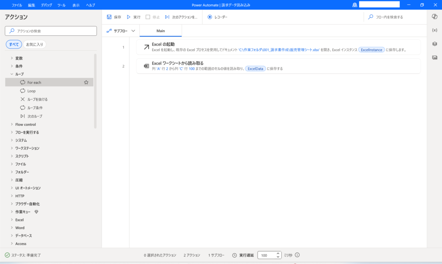Viewport: 442px width, 264px height.
Task: Expand the 圧縮 category
Action: click(x=12, y=180)
